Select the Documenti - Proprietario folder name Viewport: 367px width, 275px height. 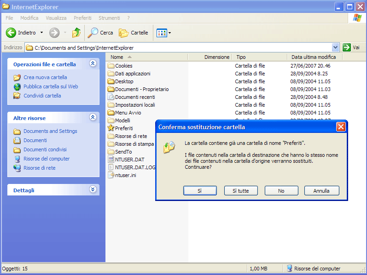point(142,89)
